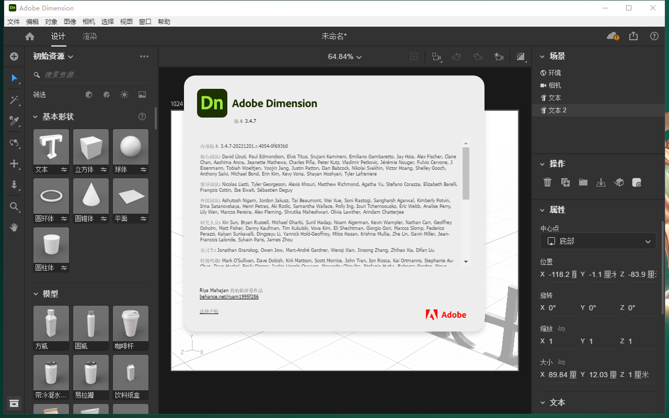The height and width of the screenshot is (418, 669).
Task: Open the render preview toggle icon
Action: pyautogui.click(x=521, y=56)
